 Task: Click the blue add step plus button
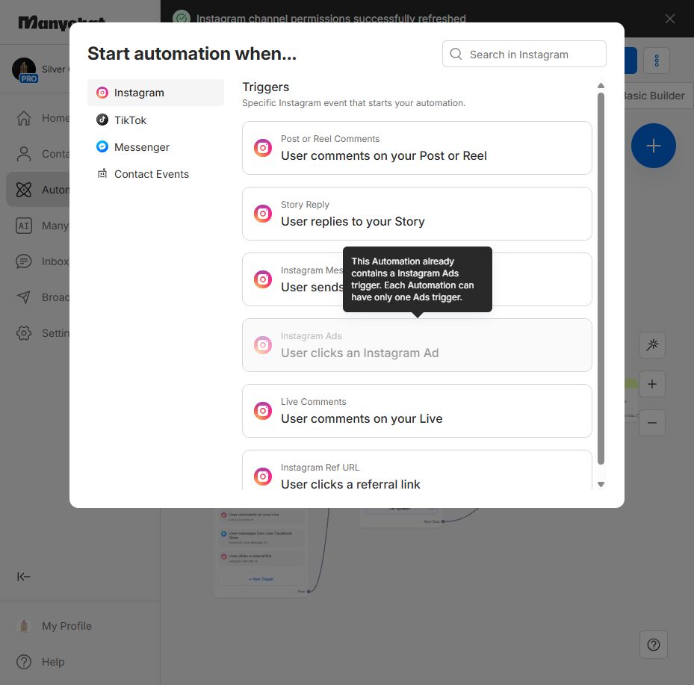[x=653, y=146]
